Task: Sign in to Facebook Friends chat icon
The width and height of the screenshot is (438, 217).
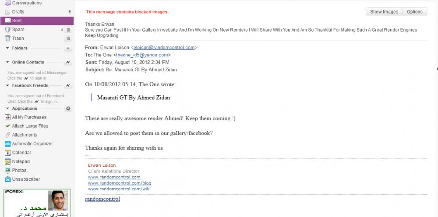Action: (68, 85)
